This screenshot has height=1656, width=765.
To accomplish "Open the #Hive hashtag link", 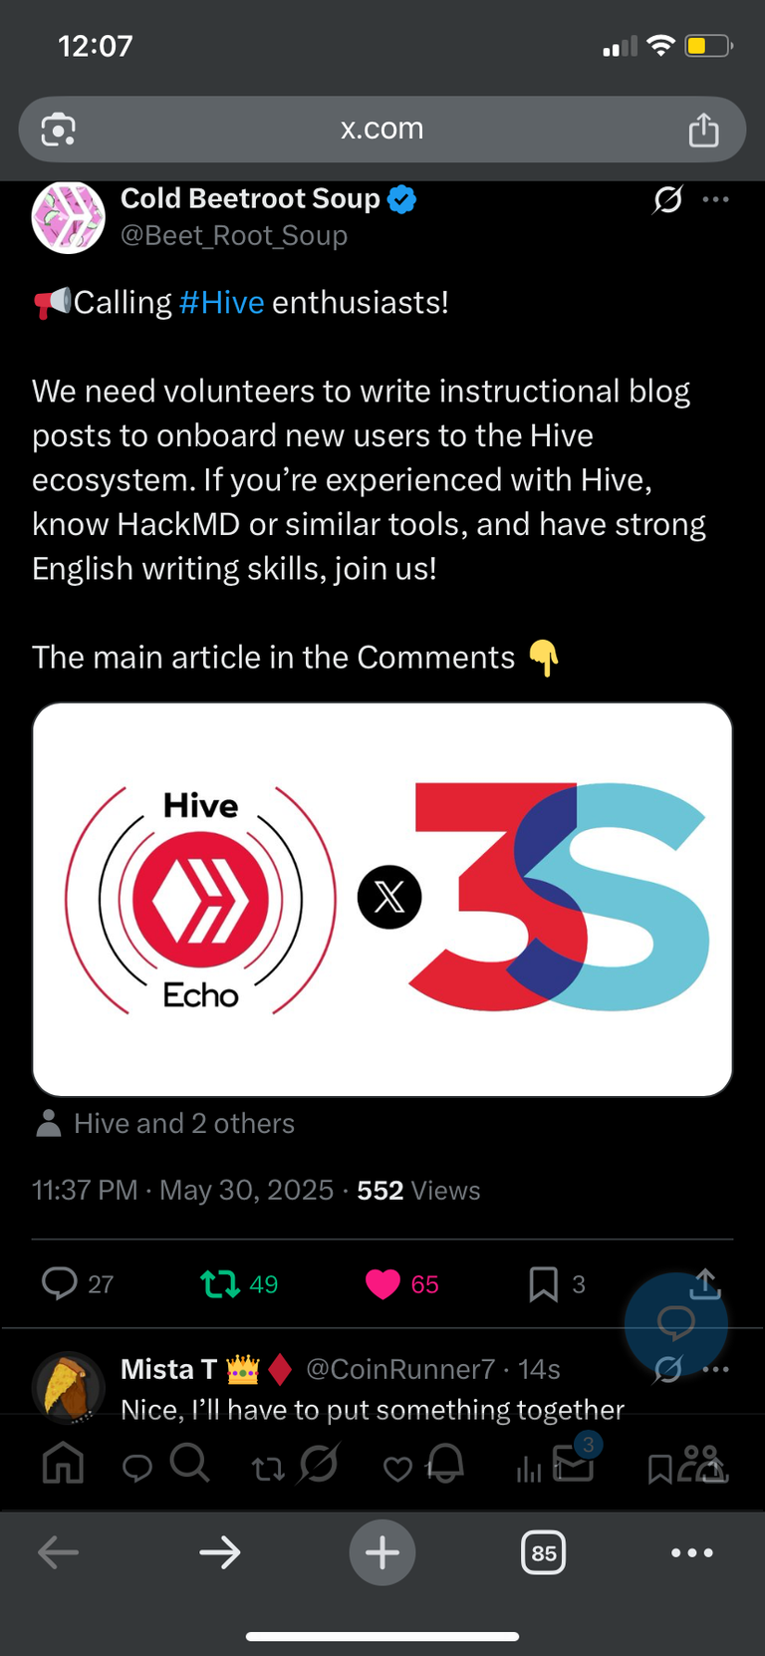I will pyautogui.click(x=221, y=302).
